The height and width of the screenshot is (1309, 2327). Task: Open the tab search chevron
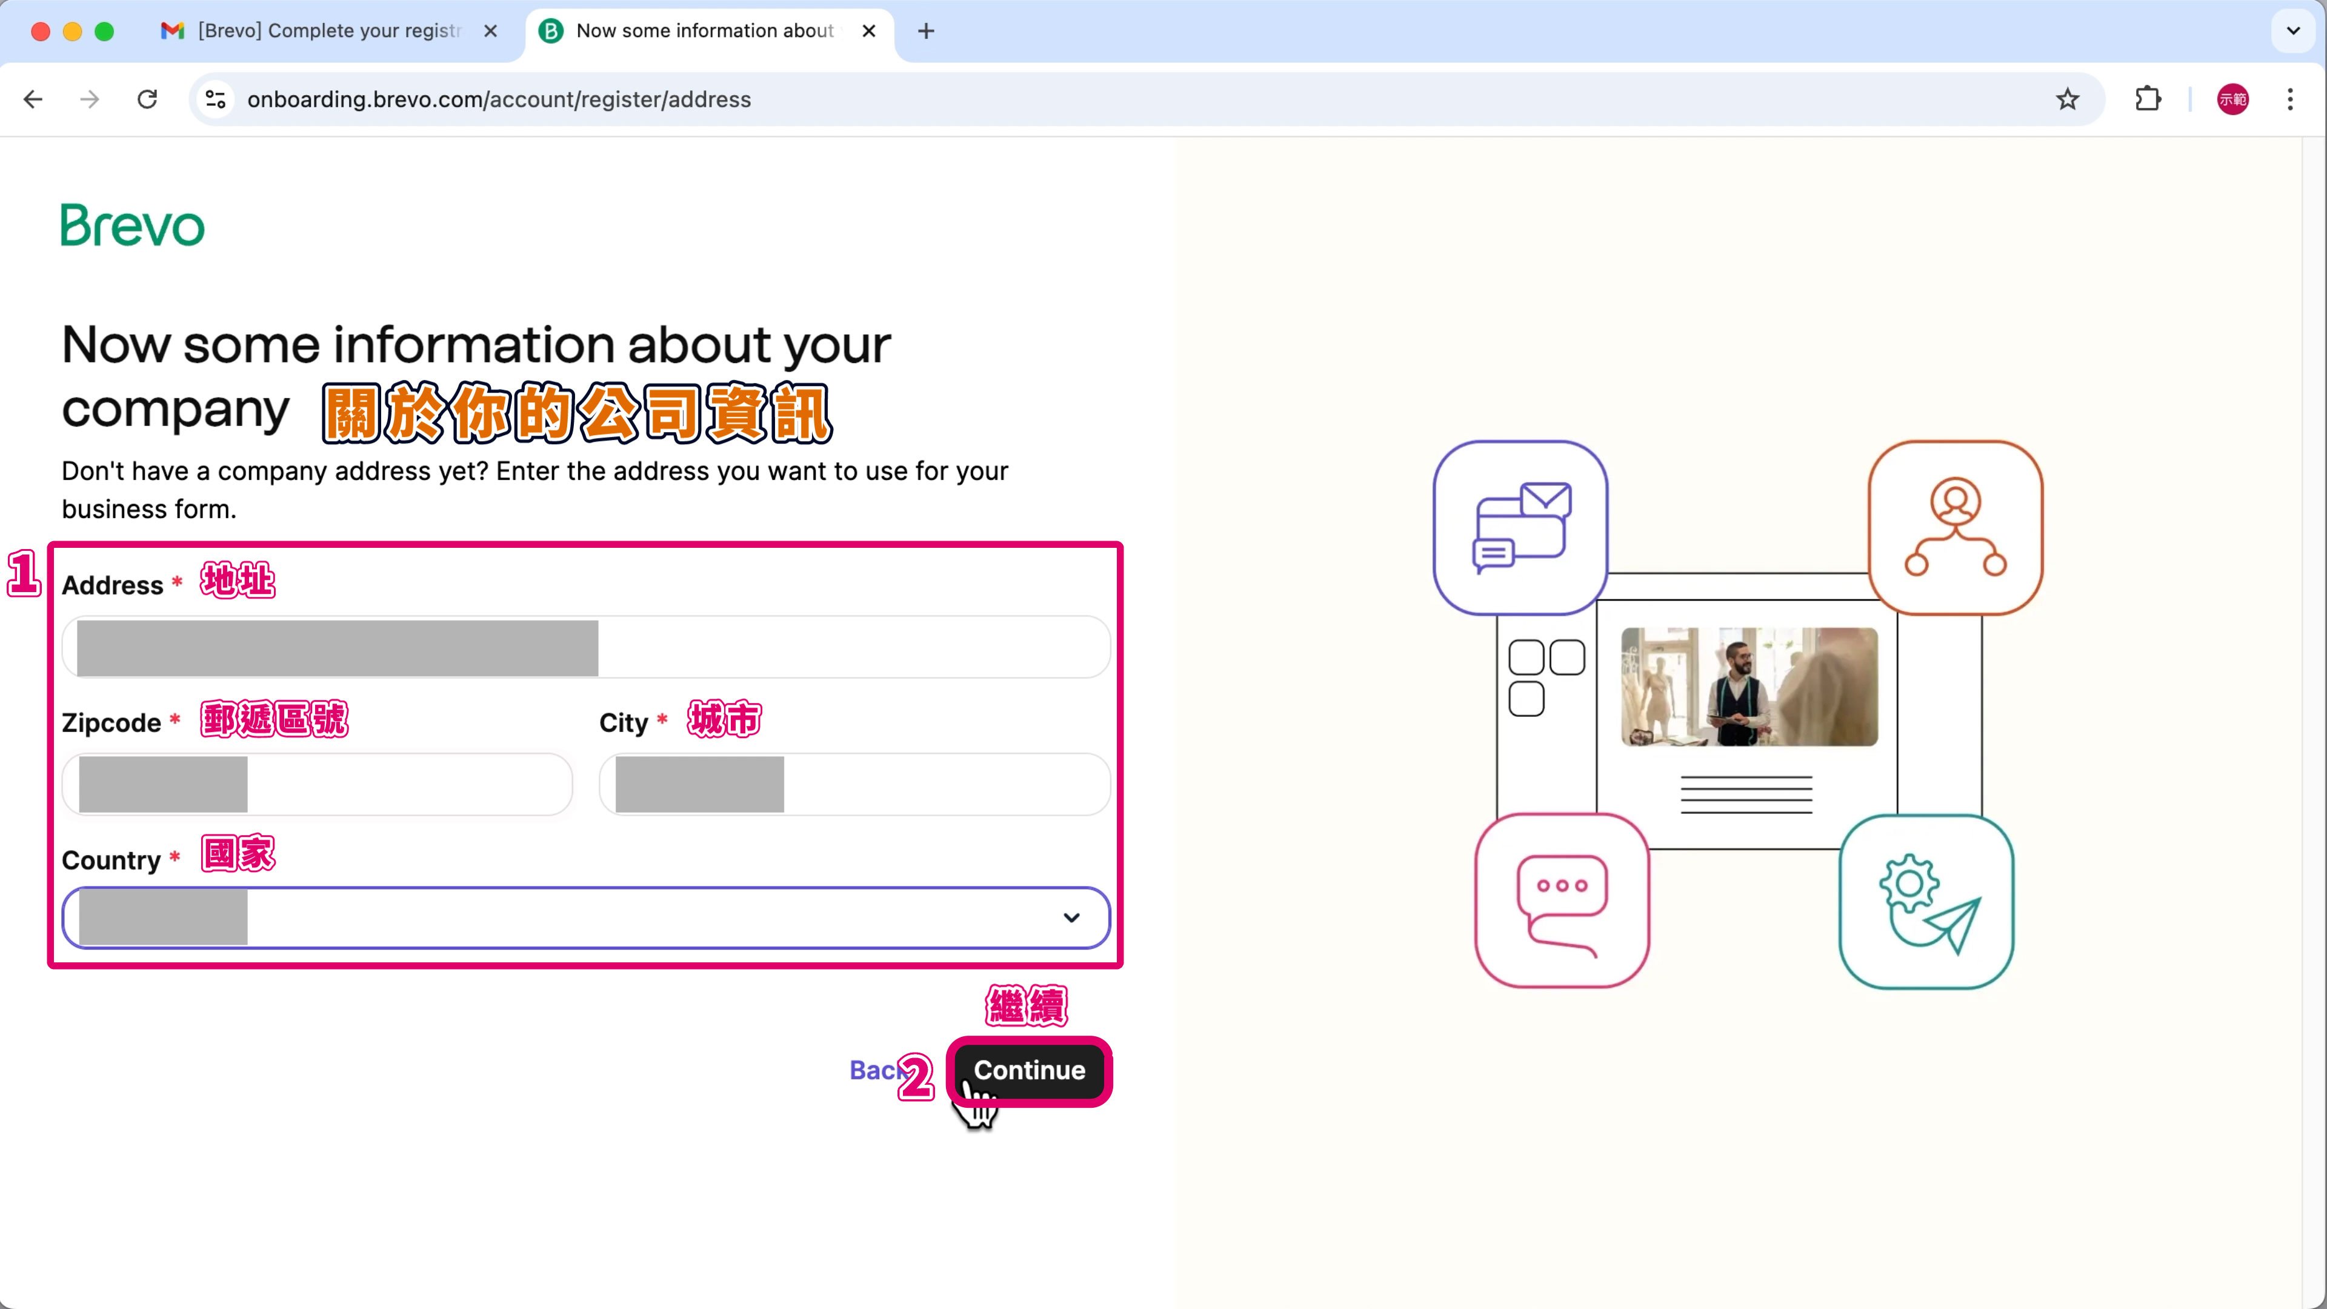(2292, 31)
